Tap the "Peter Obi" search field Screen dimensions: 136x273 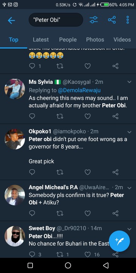tap(56, 20)
